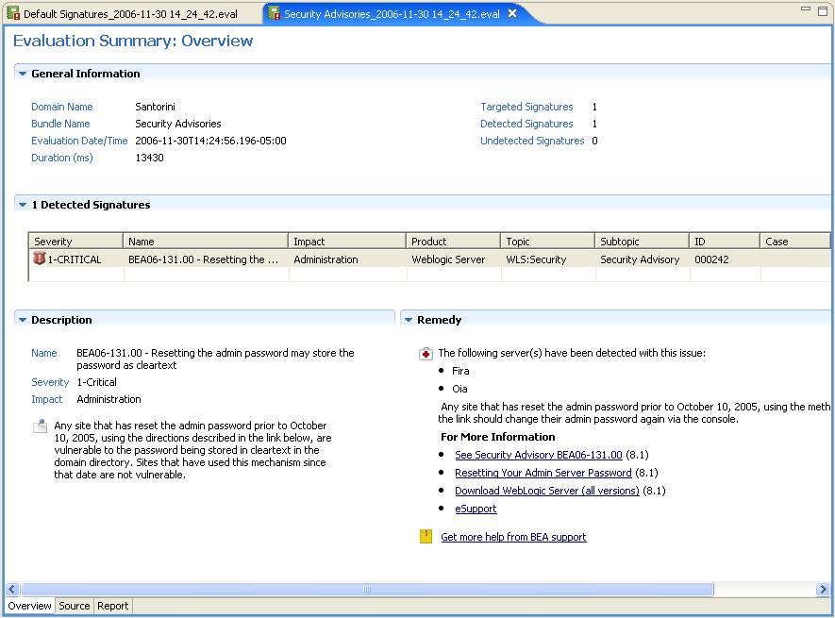The image size is (835, 618).
Task: Click the Evaluation Date/Time label
Action: click(x=79, y=141)
